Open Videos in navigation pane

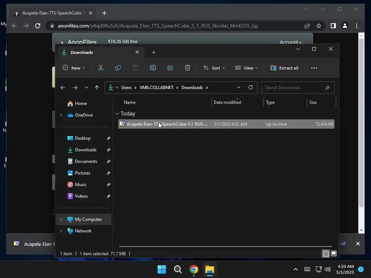pyautogui.click(x=81, y=196)
